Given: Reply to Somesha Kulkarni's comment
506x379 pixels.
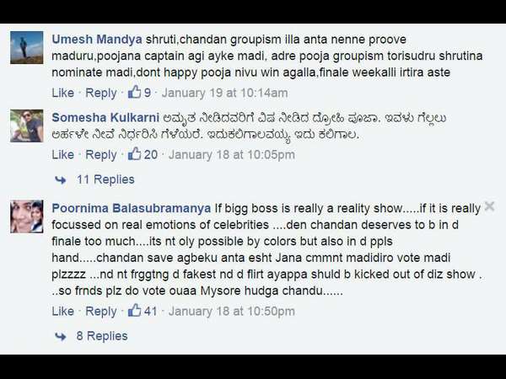Looking at the screenshot, I should point(101,155).
